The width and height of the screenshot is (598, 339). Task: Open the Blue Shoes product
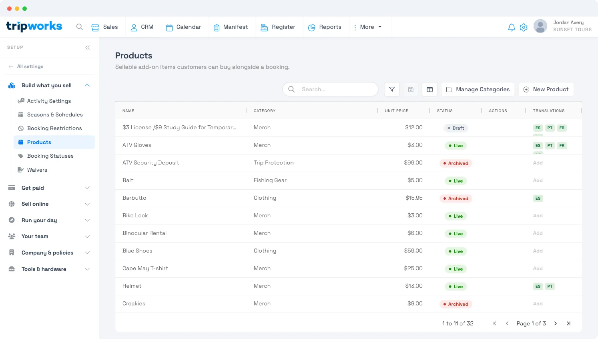click(x=349, y=251)
